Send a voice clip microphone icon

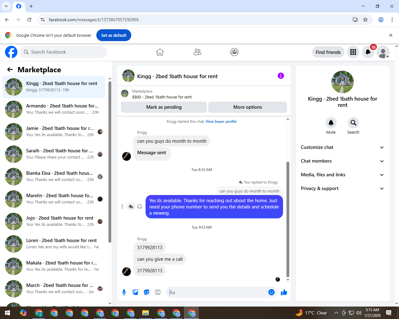coord(124,292)
